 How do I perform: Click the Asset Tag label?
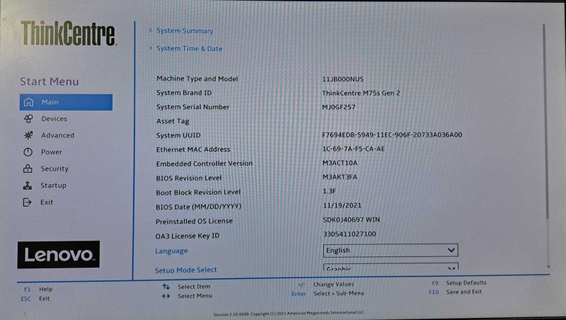pos(173,121)
